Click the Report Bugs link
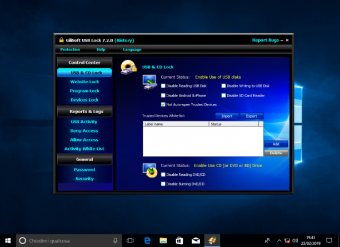The image size is (340, 247). pyautogui.click(x=266, y=40)
